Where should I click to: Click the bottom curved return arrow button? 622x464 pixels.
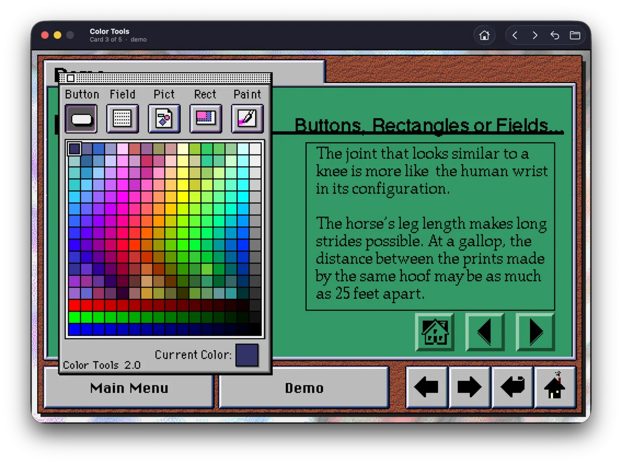[512, 387]
